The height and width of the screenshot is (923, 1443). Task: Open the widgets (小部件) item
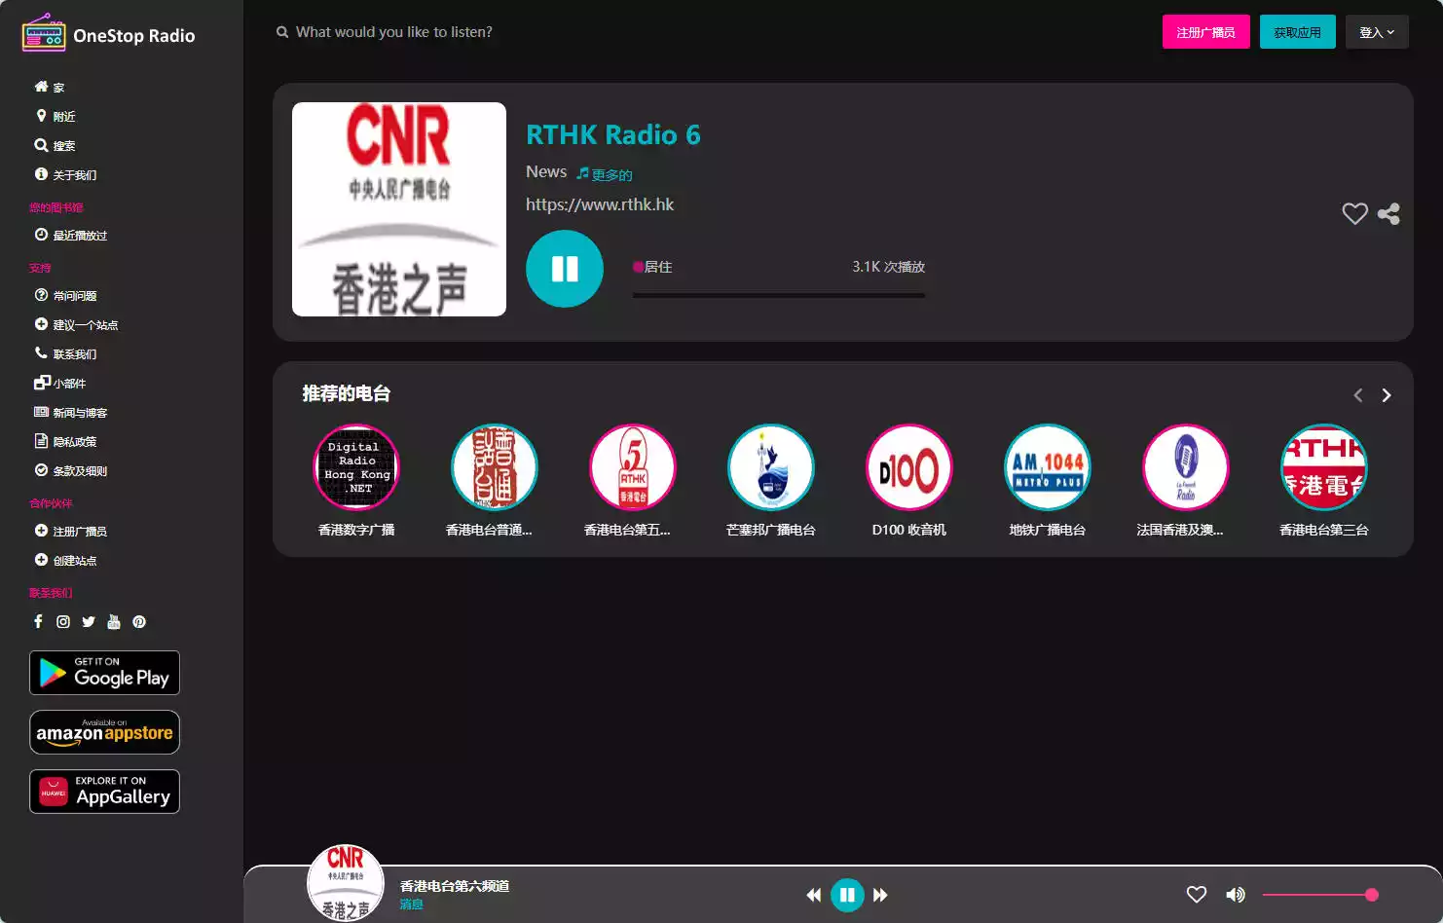pos(60,383)
